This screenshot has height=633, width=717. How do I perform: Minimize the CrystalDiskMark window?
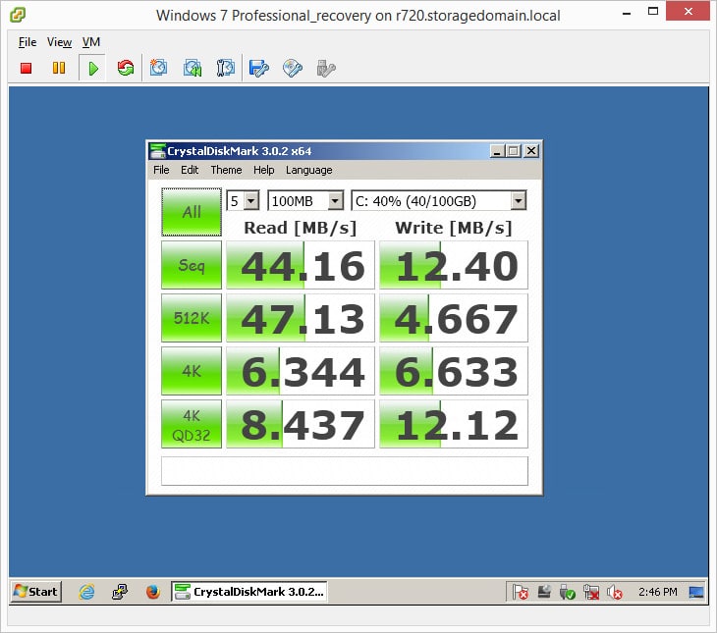coord(497,151)
